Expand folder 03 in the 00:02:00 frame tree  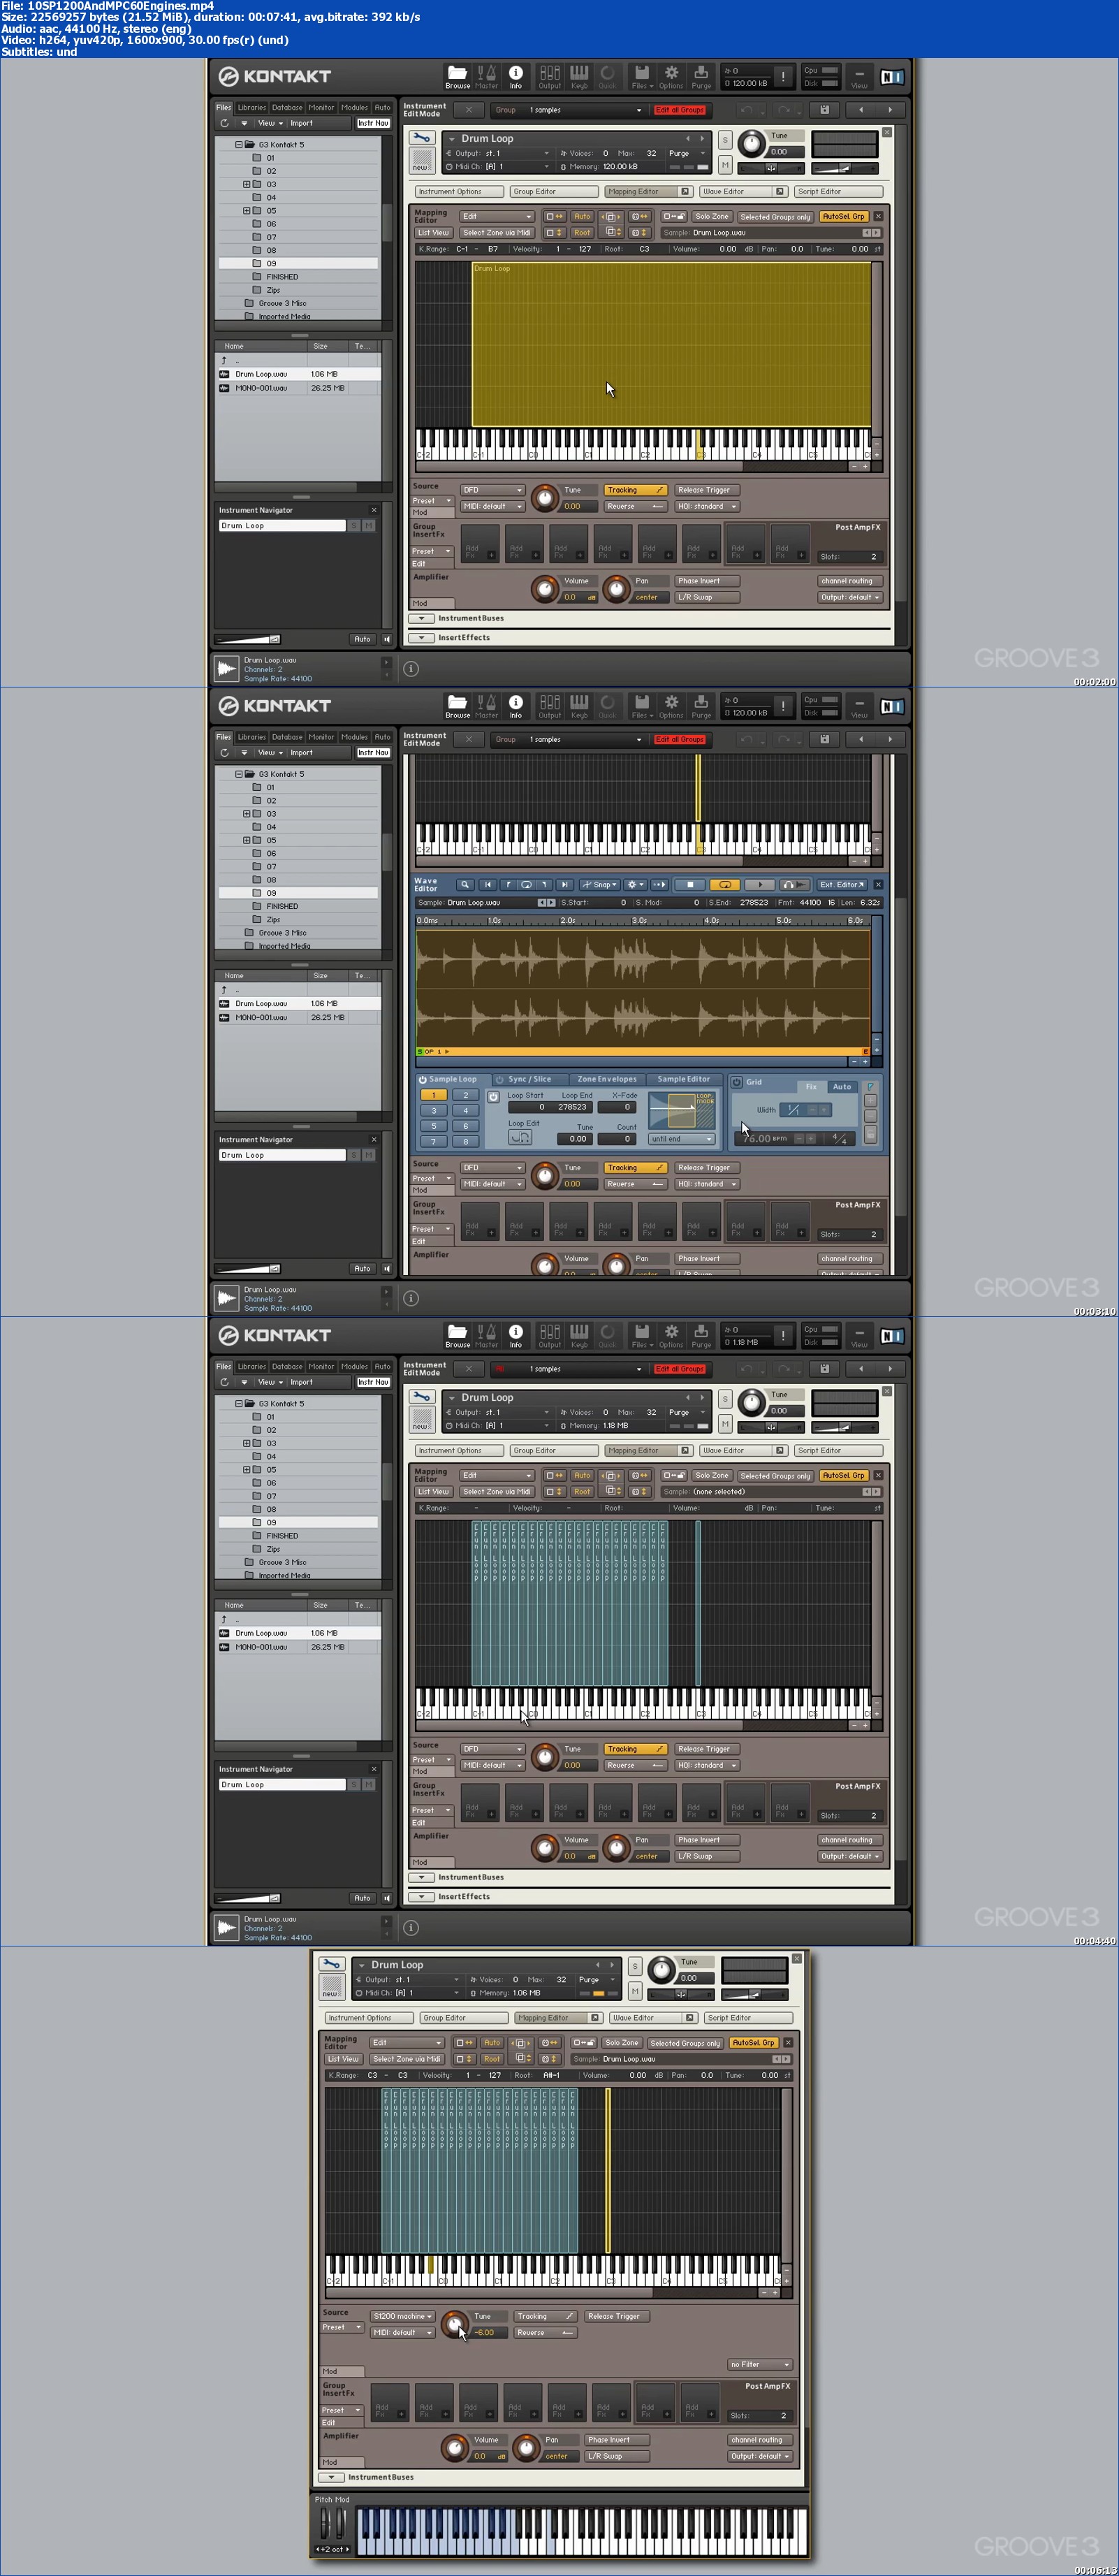click(247, 184)
